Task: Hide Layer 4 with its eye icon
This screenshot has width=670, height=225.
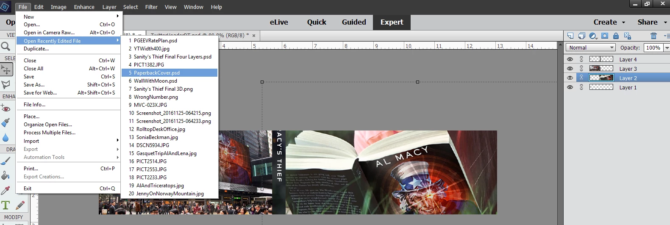Action: (x=570, y=59)
